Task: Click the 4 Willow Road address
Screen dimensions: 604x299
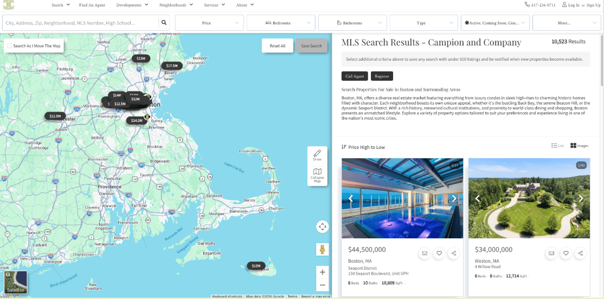Action: click(487, 266)
